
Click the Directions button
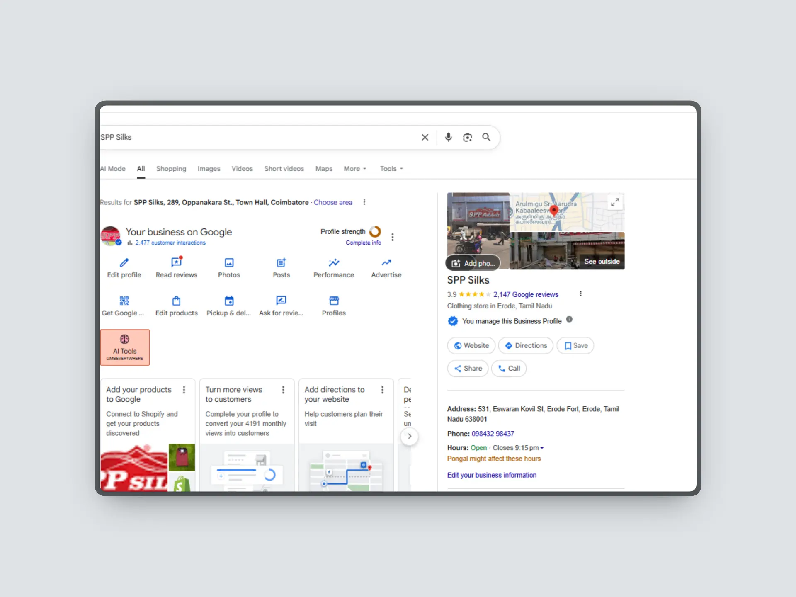(526, 345)
